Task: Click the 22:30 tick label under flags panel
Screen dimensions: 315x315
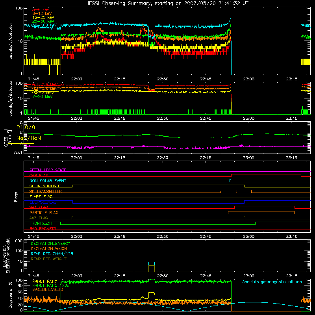Action: (x=163, y=237)
